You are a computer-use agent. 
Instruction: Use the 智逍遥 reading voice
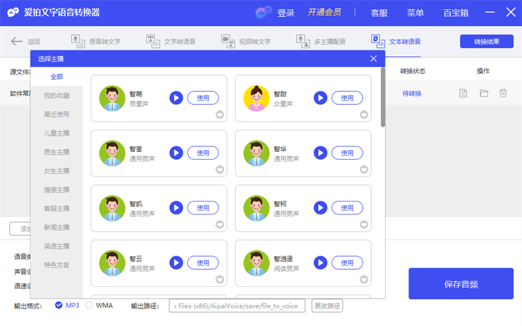click(347, 263)
